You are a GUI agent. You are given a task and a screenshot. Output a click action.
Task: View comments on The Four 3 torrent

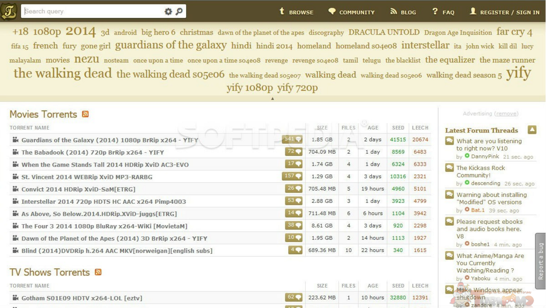pos(294,225)
